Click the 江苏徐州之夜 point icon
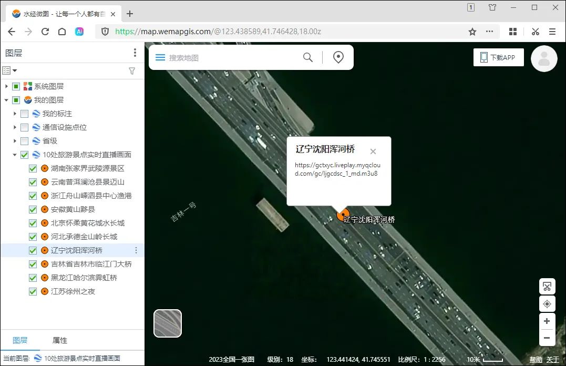This screenshot has height=366, width=566. coord(45,291)
